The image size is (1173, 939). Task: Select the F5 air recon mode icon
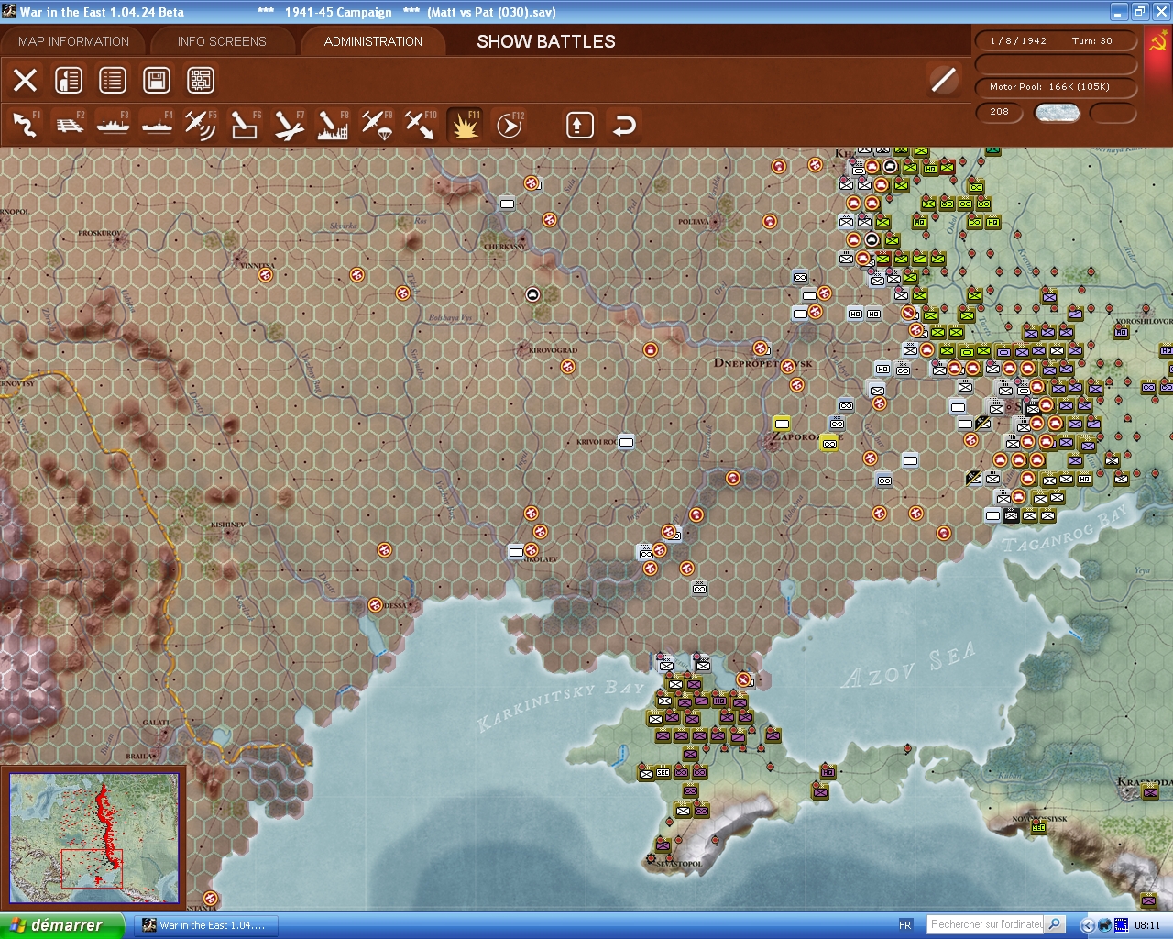coord(201,125)
